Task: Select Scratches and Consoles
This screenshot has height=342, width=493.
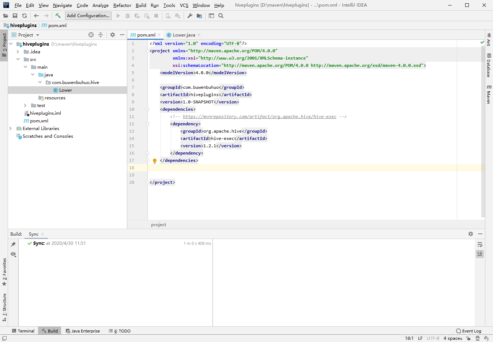Action: click(48, 136)
